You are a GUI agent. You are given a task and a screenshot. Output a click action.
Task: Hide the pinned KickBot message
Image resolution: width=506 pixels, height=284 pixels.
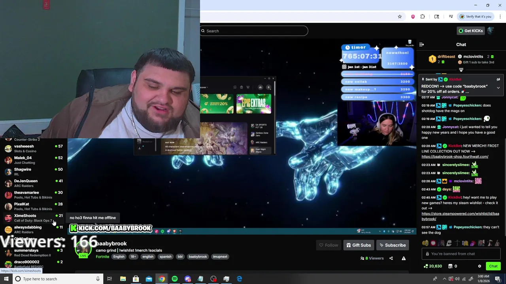[x=498, y=79]
